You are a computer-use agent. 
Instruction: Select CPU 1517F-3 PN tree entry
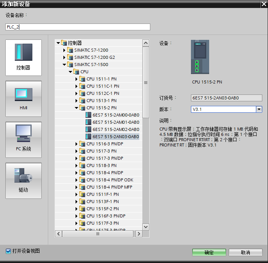[102, 223]
